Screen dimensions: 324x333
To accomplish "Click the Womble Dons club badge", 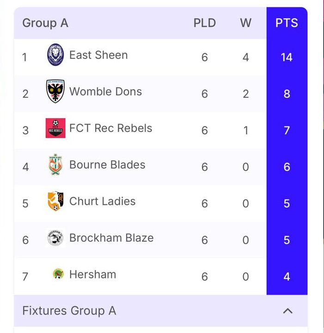I will 55,92.
